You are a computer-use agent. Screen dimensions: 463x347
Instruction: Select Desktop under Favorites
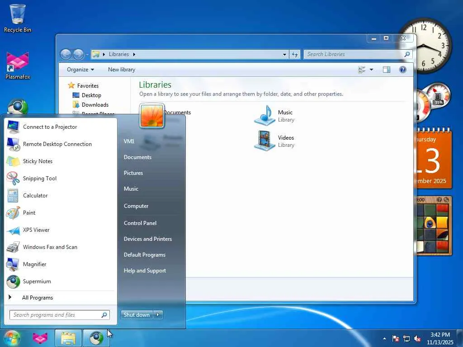coord(91,95)
